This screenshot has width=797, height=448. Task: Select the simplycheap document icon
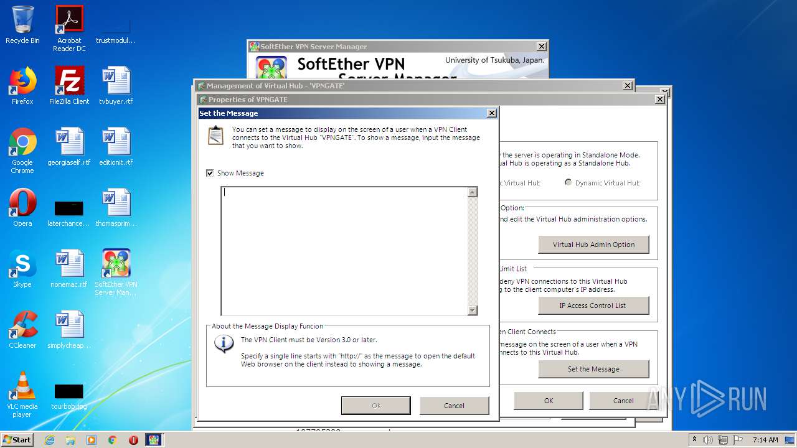point(69,330)
